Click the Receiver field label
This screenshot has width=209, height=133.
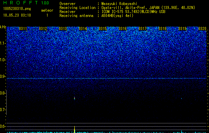(x=67, y=12)
